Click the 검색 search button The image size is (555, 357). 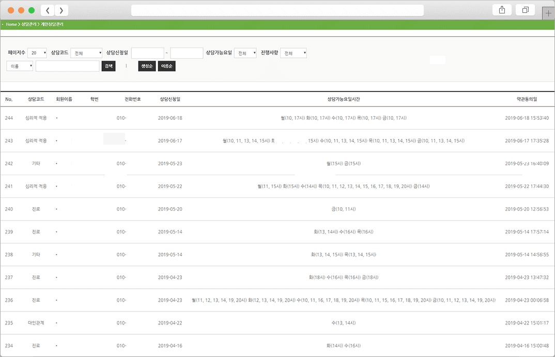coord(109,66)
